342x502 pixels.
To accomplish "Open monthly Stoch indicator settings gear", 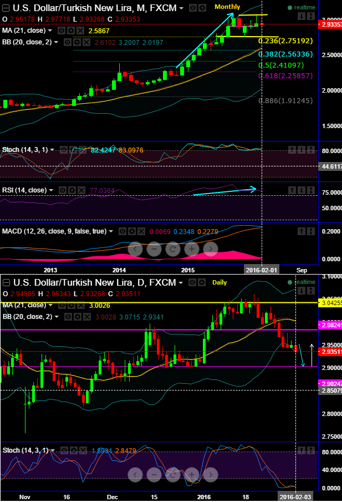I will [73, 150].
